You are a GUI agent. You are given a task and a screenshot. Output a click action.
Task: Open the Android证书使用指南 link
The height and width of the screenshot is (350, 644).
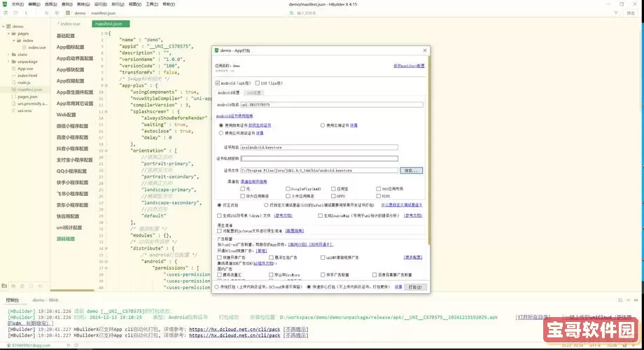(234, 116)
